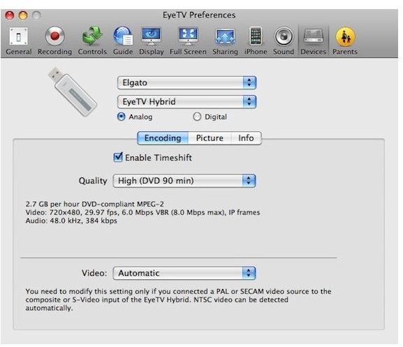Expand the Quality High (DVD 90 min) dropdown
This screenshot has height=347, width=403.
184,181
